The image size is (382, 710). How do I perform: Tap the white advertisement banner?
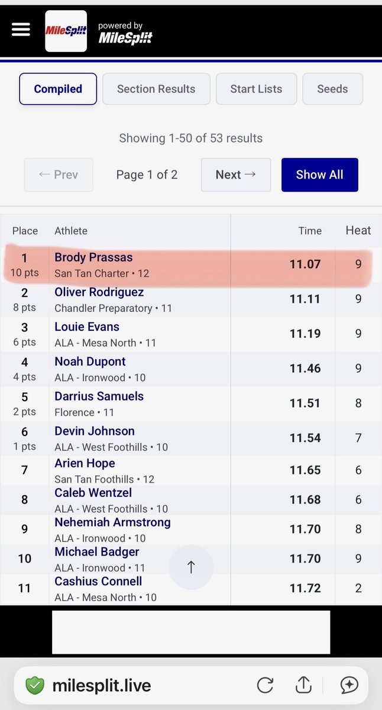[x=191, y=632]
